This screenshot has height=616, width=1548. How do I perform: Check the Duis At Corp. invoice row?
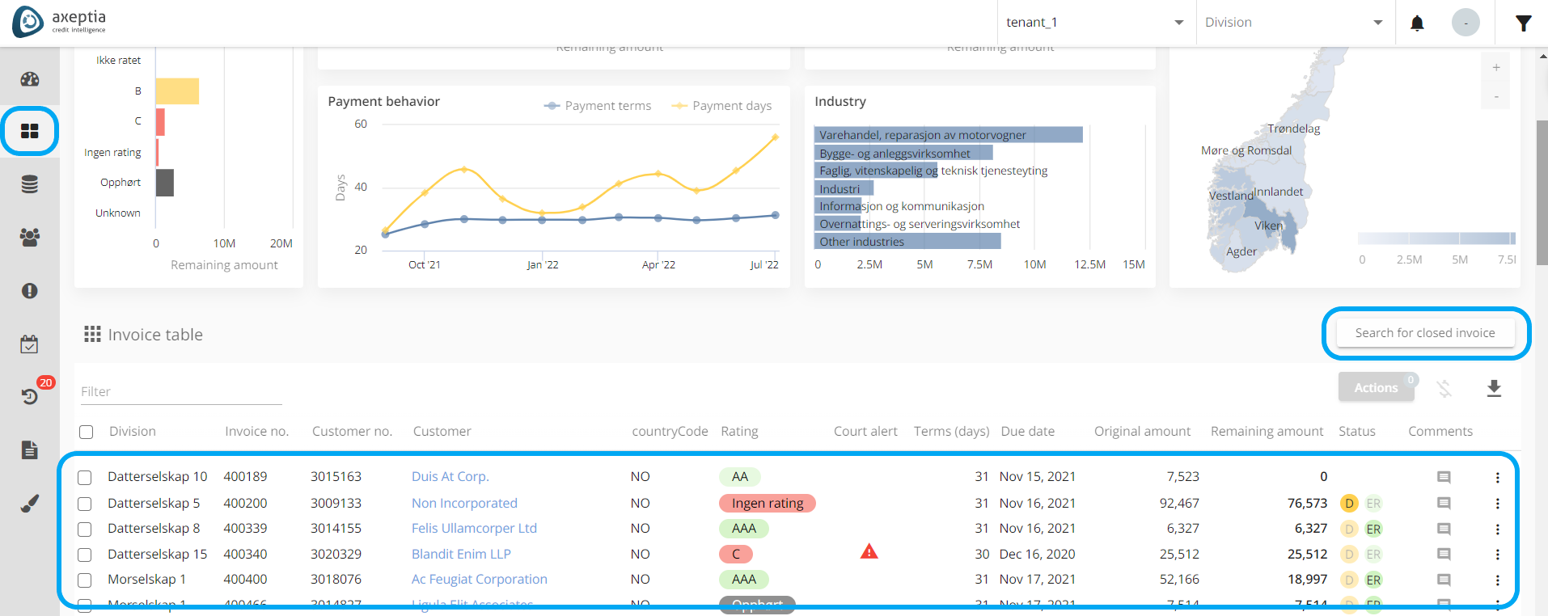click(85, 478)
